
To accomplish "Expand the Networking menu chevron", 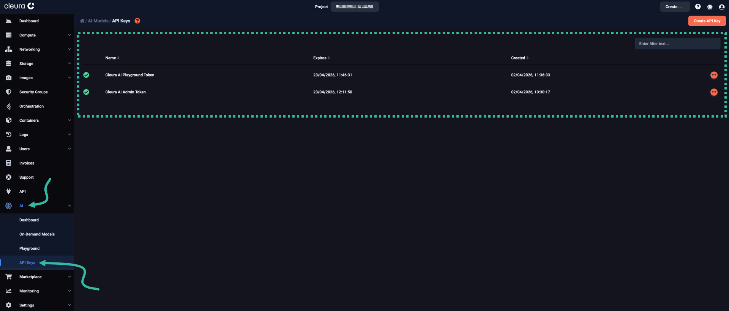I will [69, 49].
